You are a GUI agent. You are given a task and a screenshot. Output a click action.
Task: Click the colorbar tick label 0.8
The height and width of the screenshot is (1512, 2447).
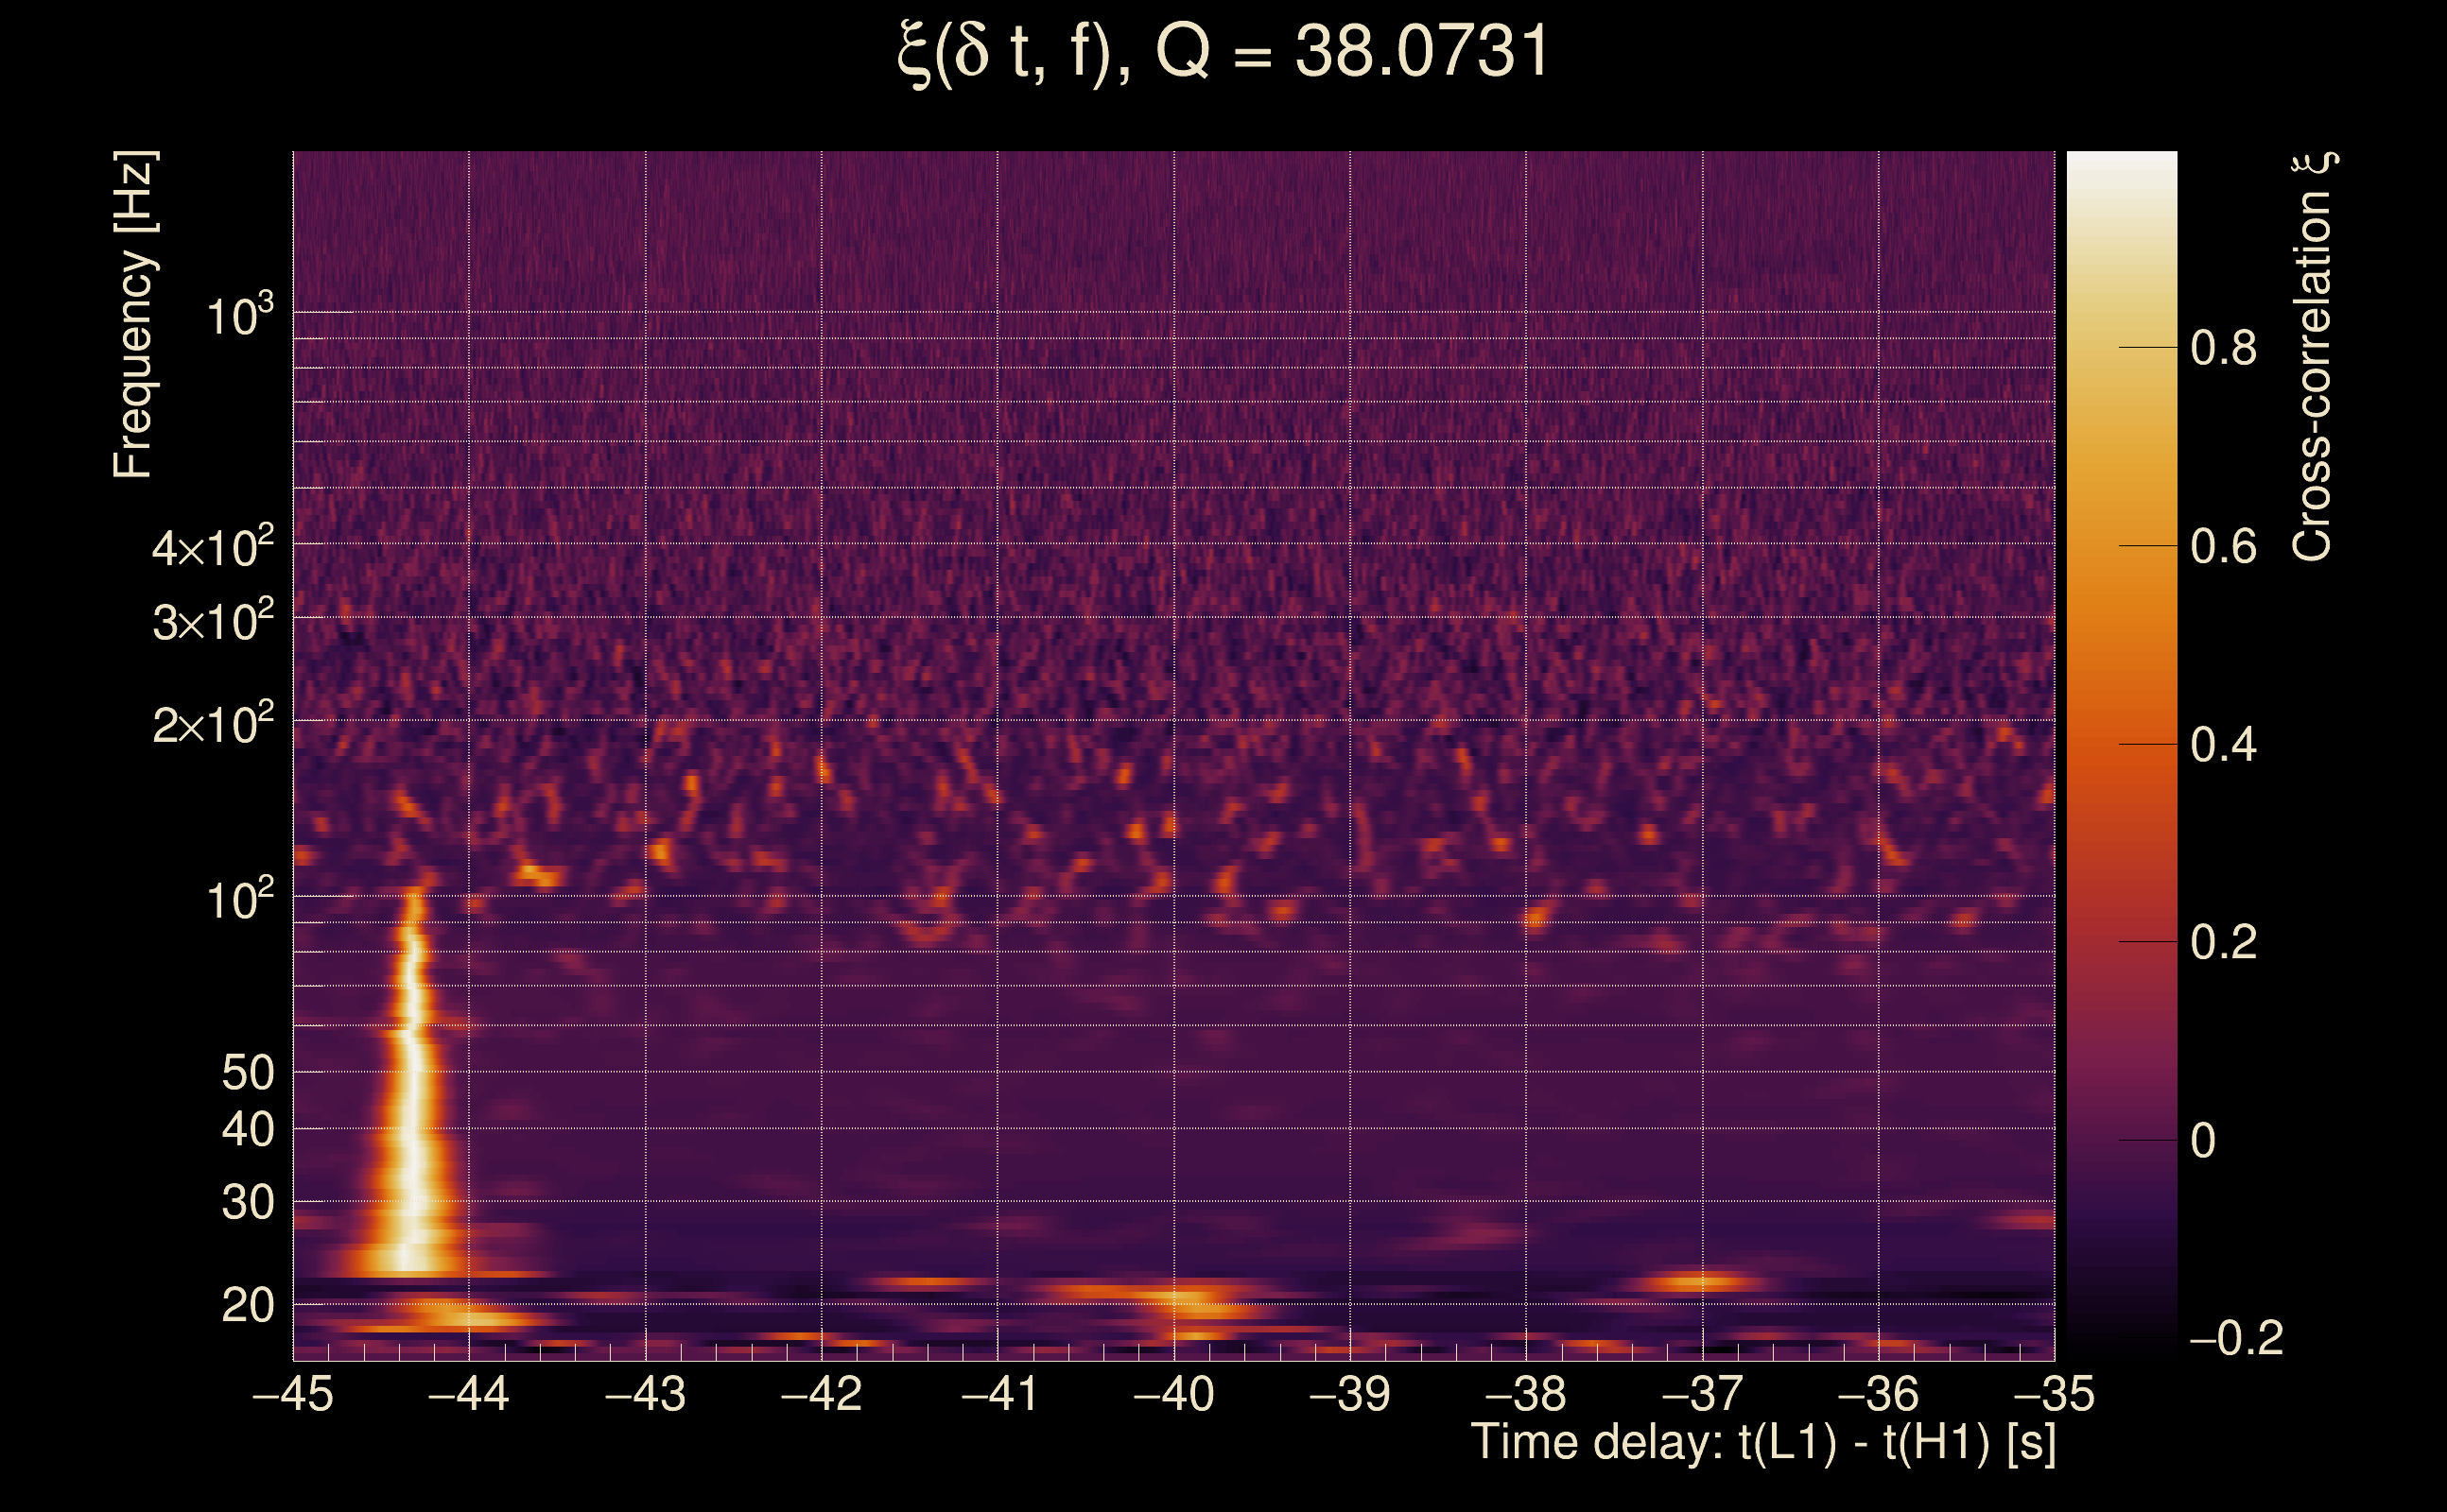coord(2223,348)
